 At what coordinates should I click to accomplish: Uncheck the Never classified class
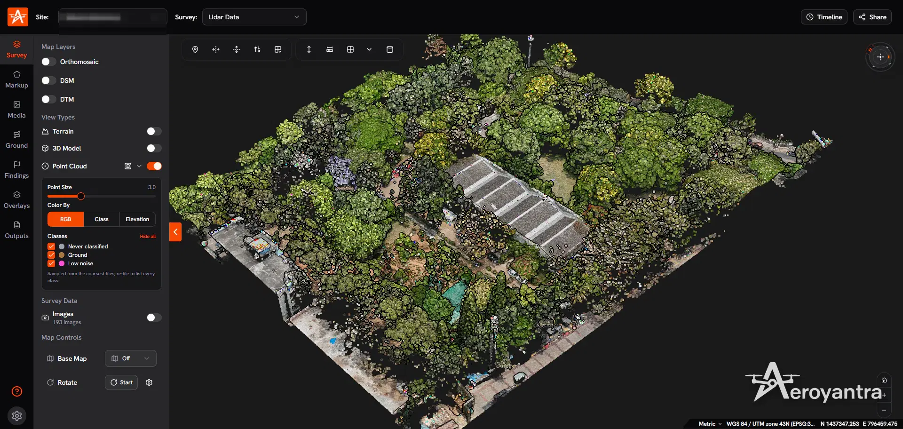pyautogui.click(x=51, y=246)
